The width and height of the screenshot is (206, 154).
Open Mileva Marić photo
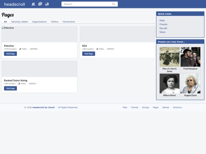(x=169, y=84)
